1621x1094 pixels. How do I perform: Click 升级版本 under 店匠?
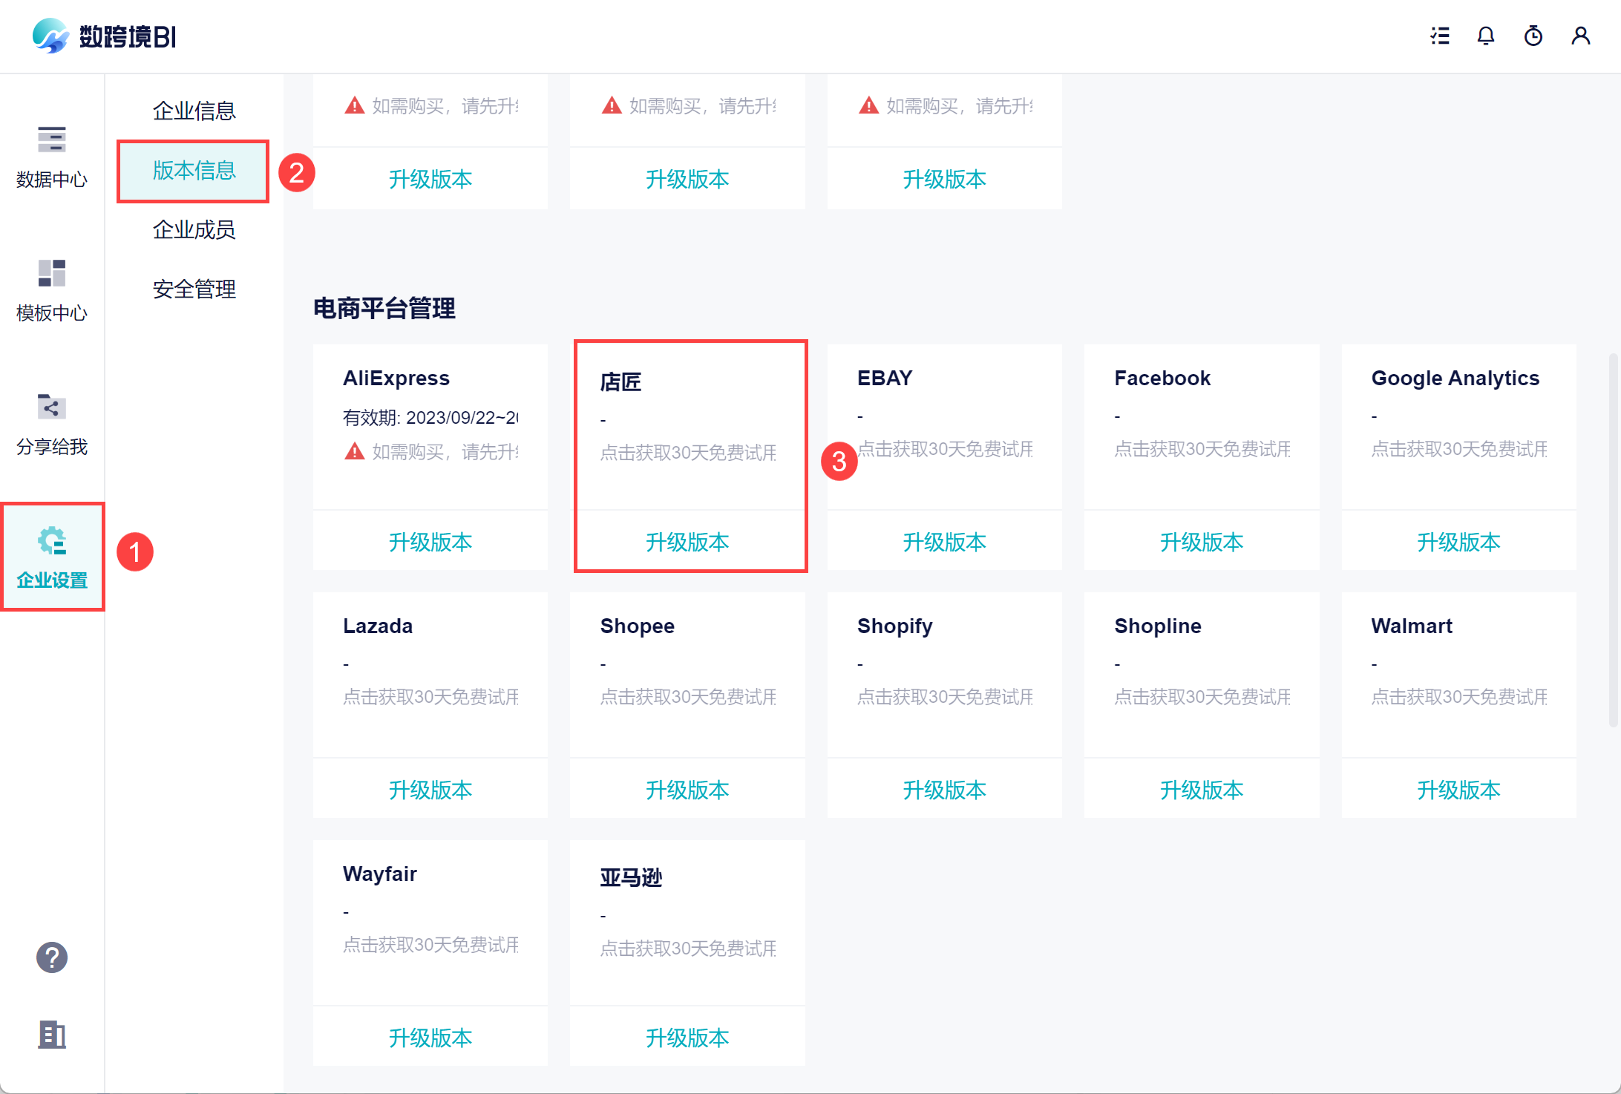(687, 542)
